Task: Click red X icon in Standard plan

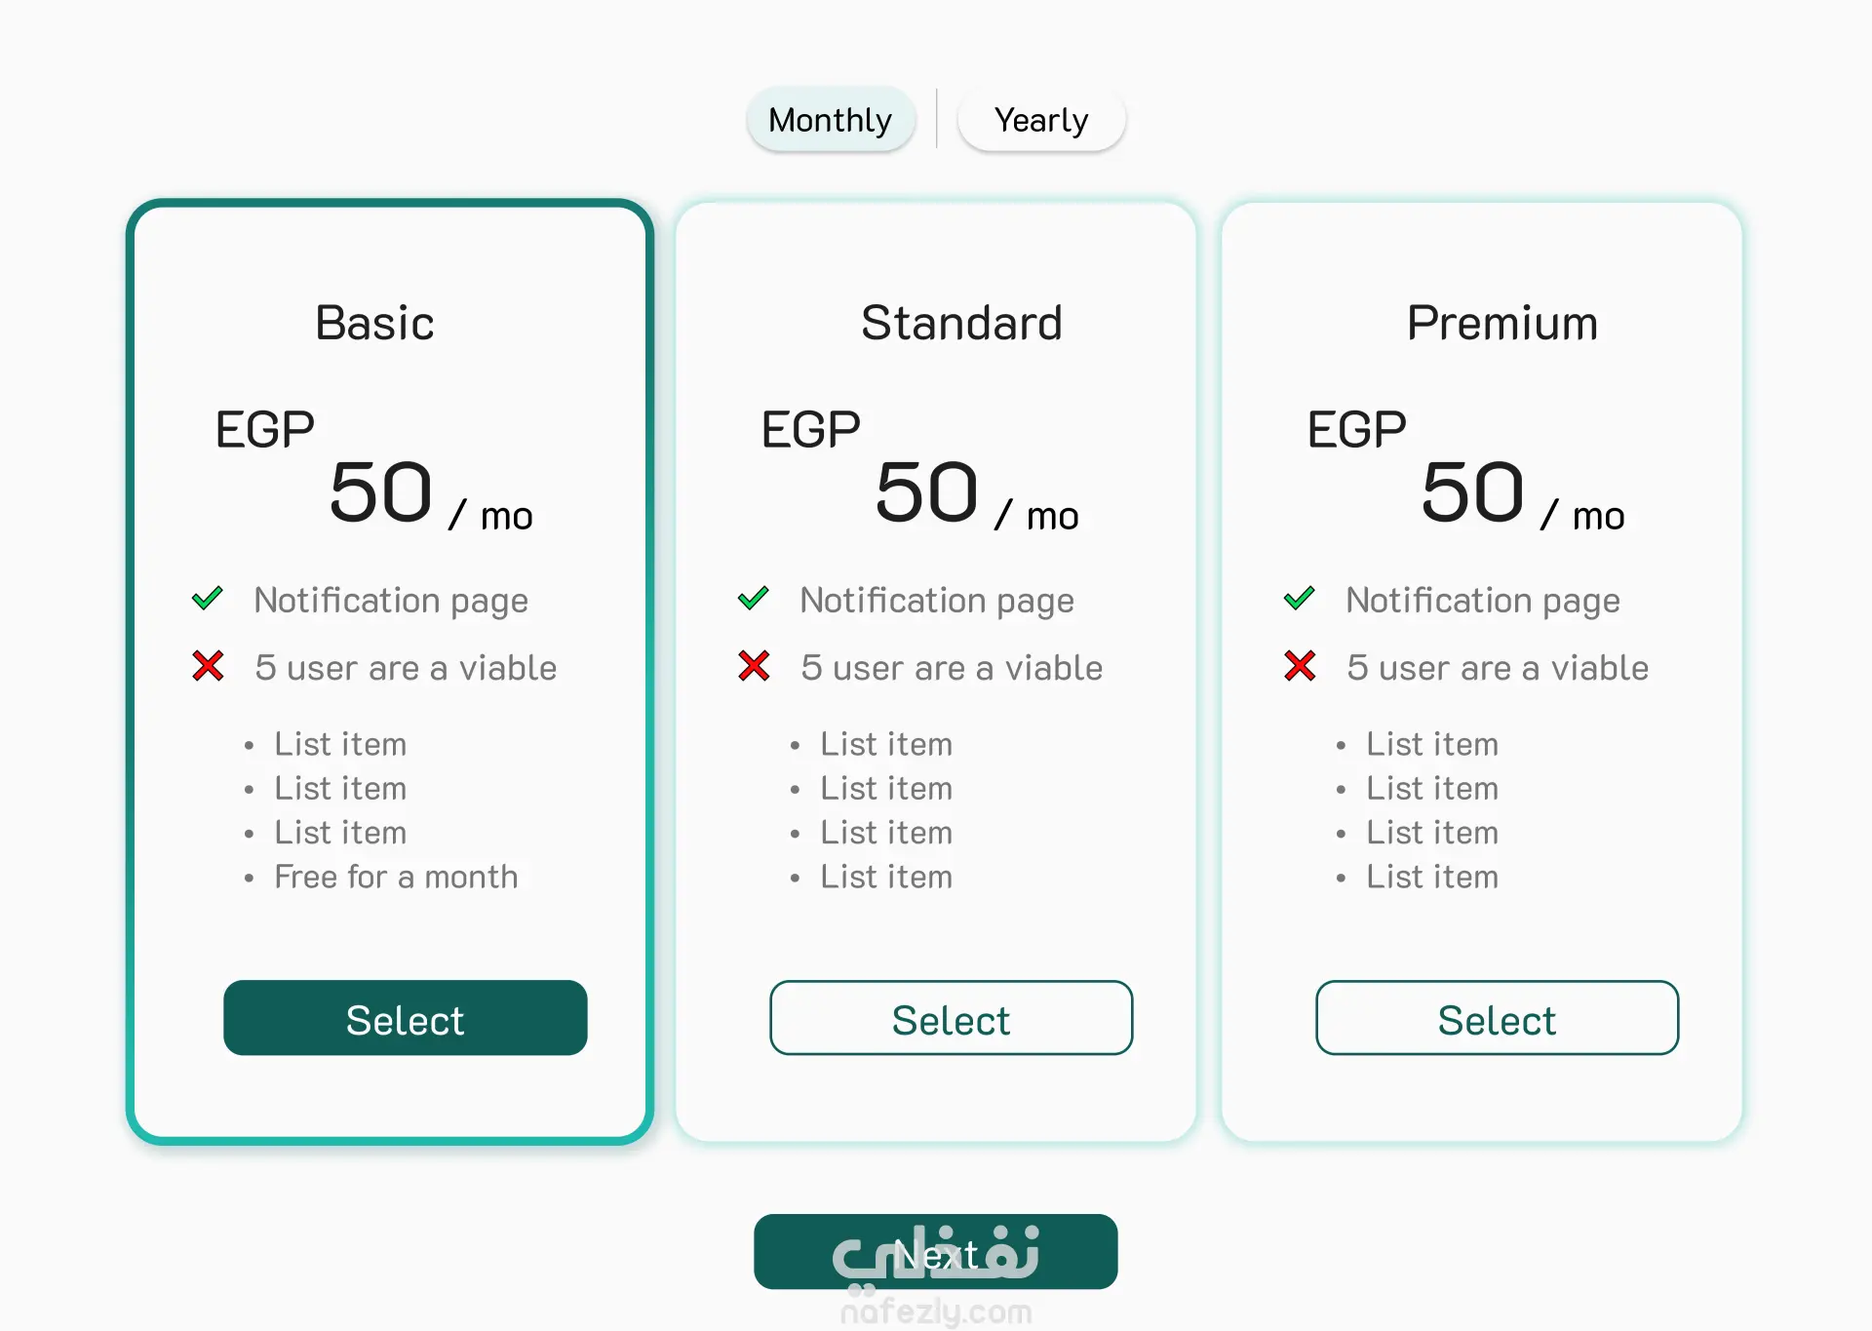Action: click(754, 666)
